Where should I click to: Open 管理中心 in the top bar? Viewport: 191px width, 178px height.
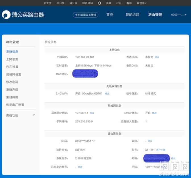(142, 3)
